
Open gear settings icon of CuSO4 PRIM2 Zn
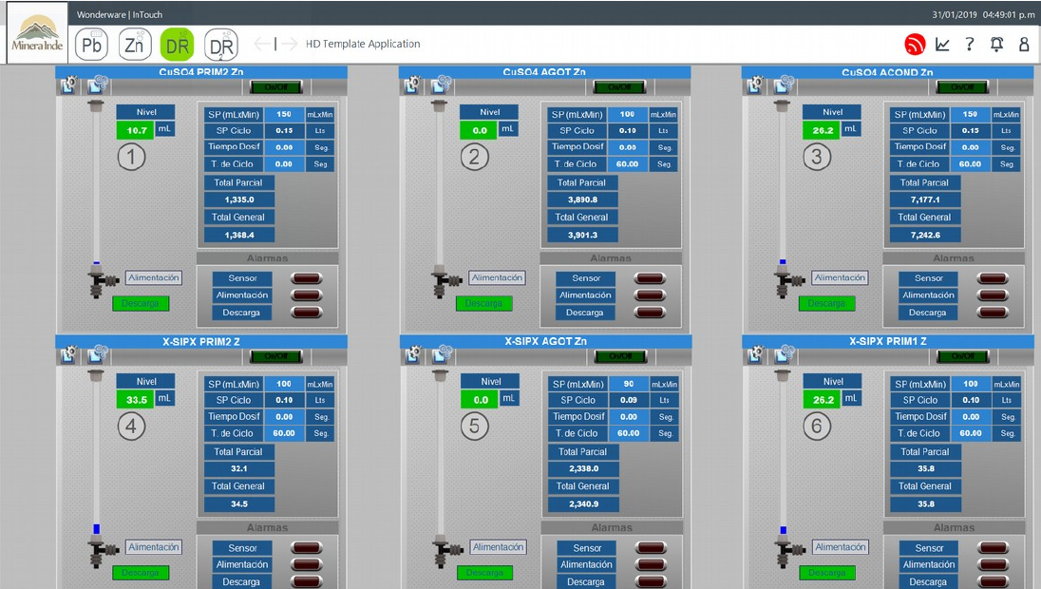pyautogui.click(x=68, y=85)
